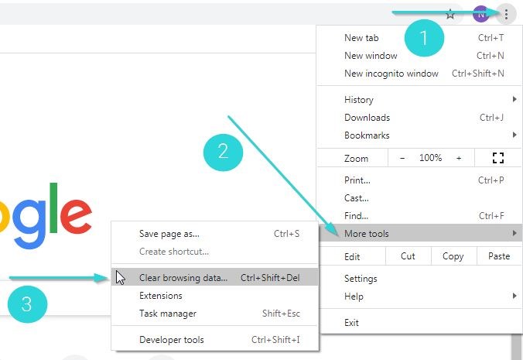This screenshot has height=360, width=523.
Task: Decrease zoom with the minus button
Action: 402,158
